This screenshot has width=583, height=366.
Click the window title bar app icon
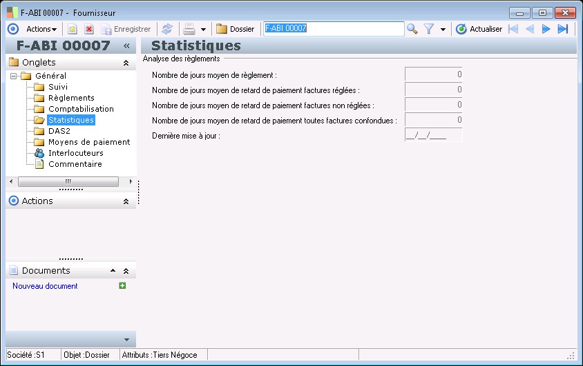12,12
